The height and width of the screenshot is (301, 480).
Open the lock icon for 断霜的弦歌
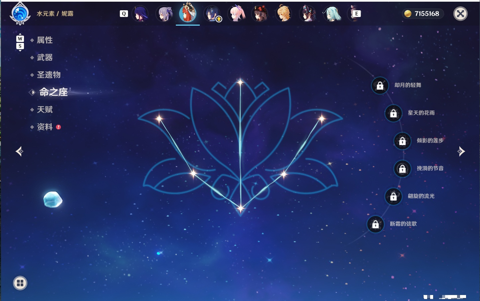(x=376, y=224)
